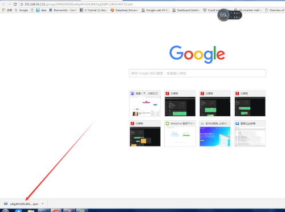This screenshot has width=285, height=212.
Task: Open the file explorer folder in taskbar
Action: tap(31, 211)
